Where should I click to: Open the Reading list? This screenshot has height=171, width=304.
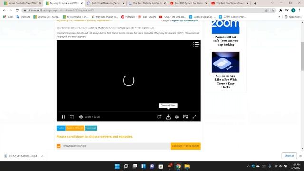click(x=293, y=17)
